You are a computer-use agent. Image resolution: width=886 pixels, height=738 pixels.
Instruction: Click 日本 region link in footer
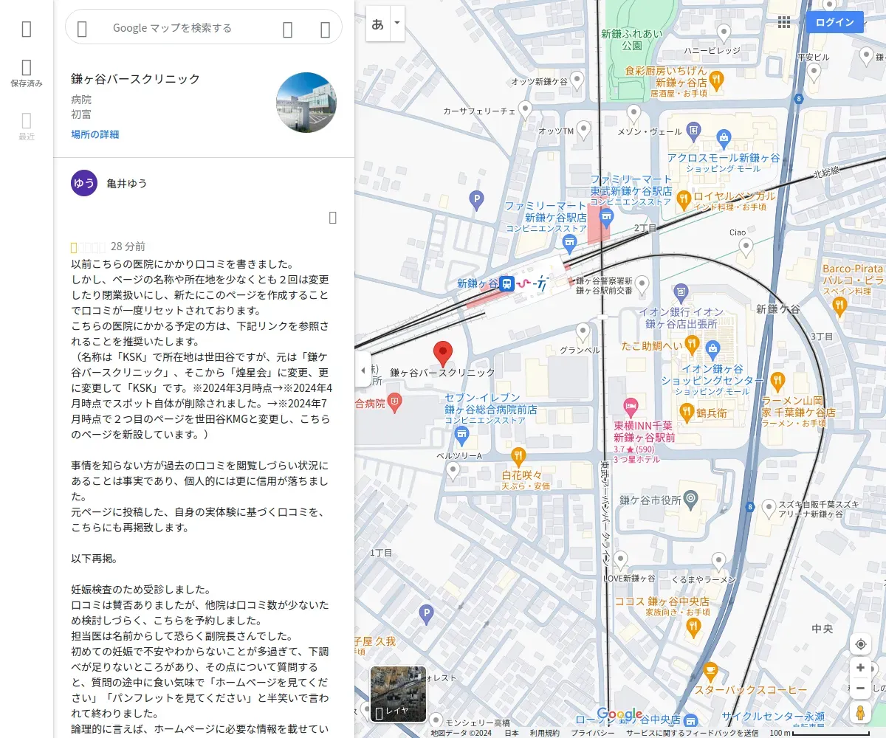(512, 733)
